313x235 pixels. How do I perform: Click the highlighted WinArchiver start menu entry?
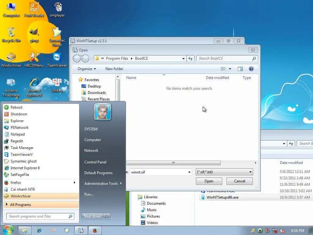coord(41,196)
